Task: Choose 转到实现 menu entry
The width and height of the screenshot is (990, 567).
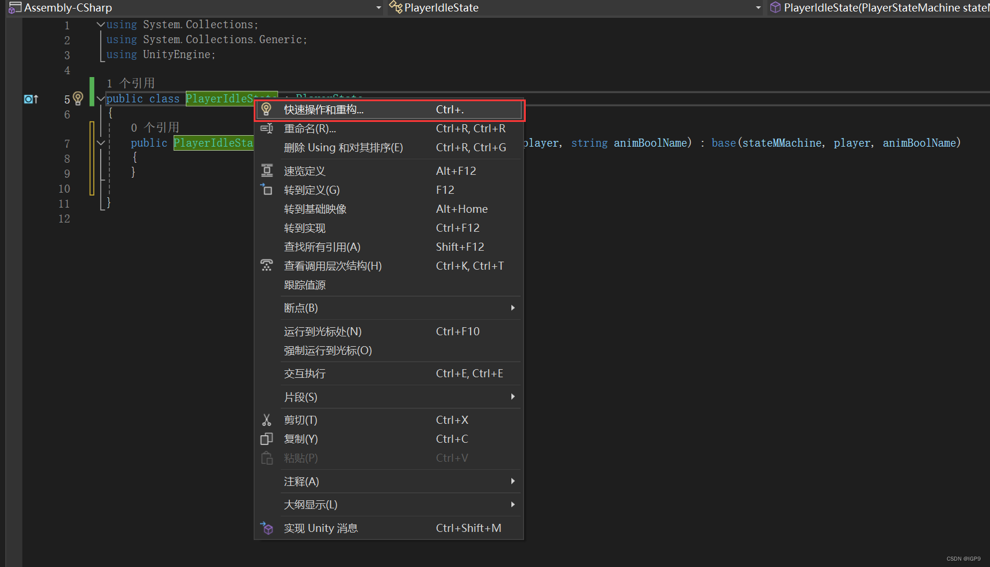Action: coord(389,228)
